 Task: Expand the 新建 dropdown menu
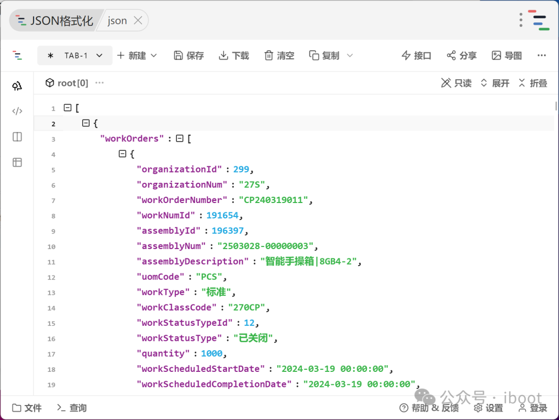tap(154, 55)
